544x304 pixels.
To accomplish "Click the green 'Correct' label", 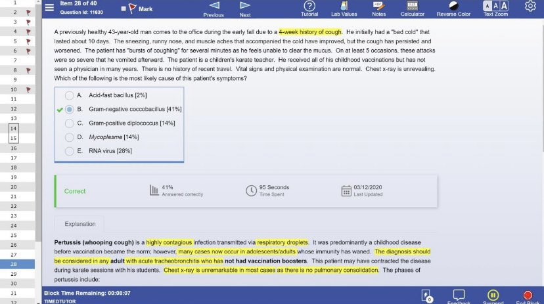I will click(x=75, y=191).
